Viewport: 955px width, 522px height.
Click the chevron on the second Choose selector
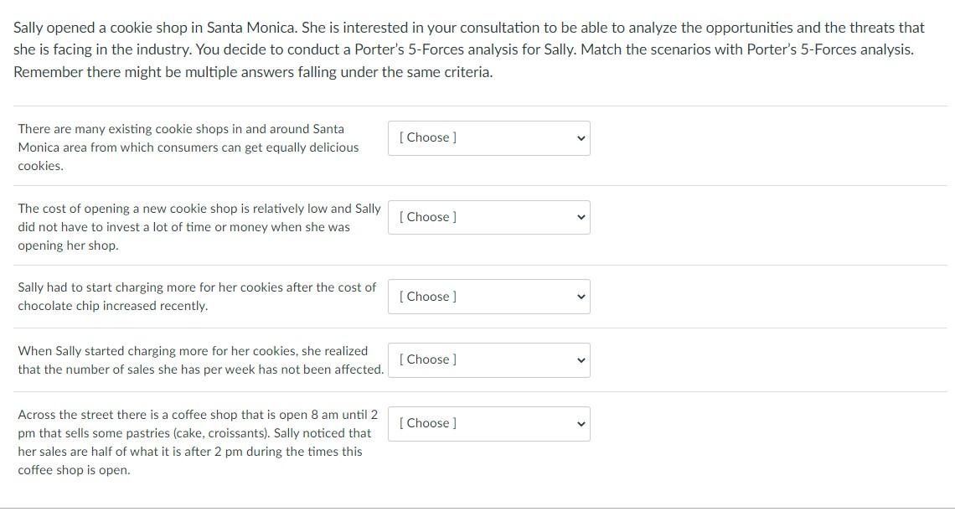pyautogui.click(x=580, y=217)
